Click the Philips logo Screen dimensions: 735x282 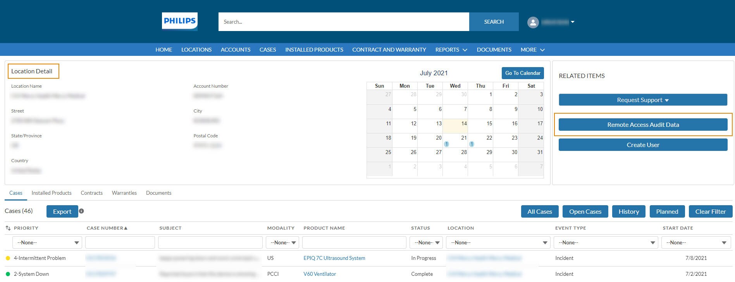pyautogui.click(x=179, y=21)
